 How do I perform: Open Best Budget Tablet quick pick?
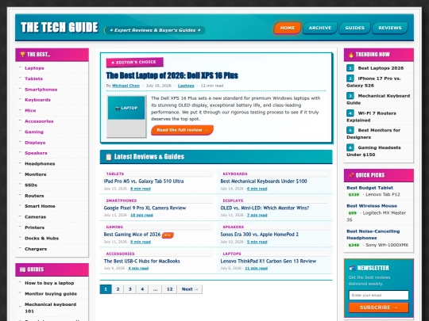point(369,188)
